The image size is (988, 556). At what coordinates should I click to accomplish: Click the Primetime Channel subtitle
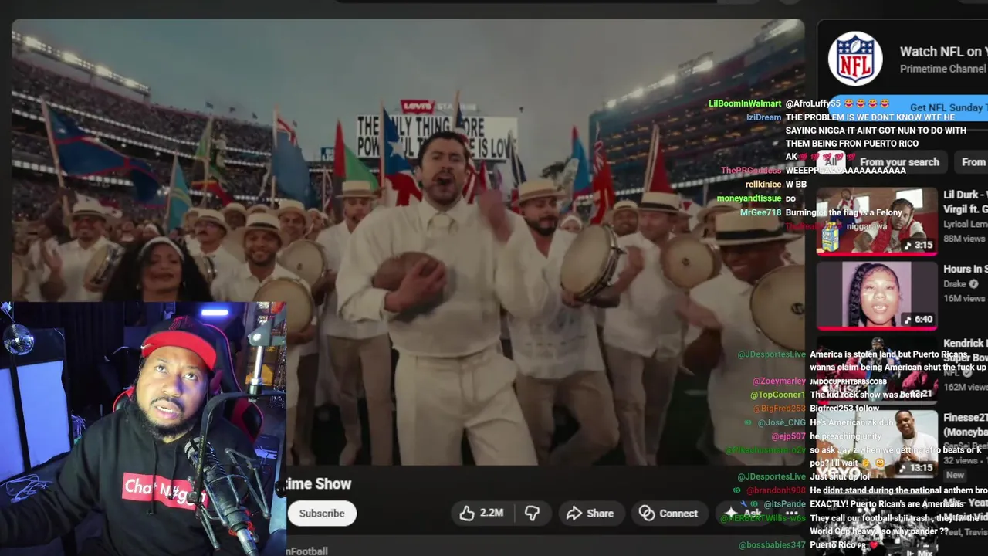coord(943,69)
